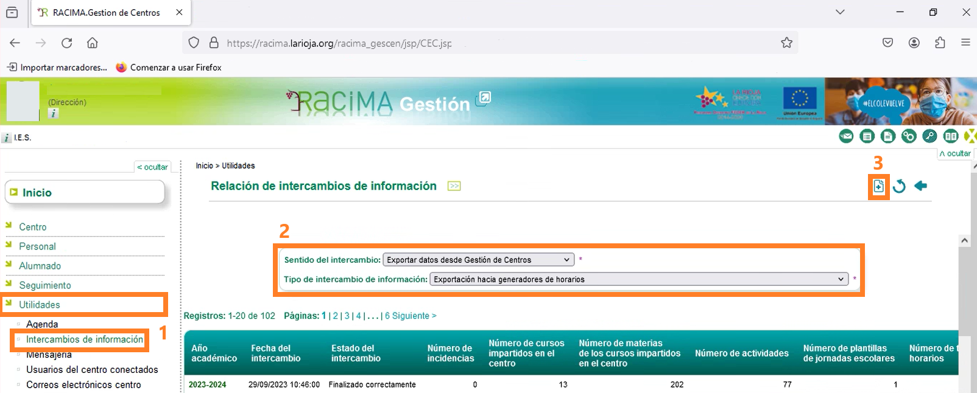
Task: Click the Estado del intercambio column header
Action: [x=355, y=353]
